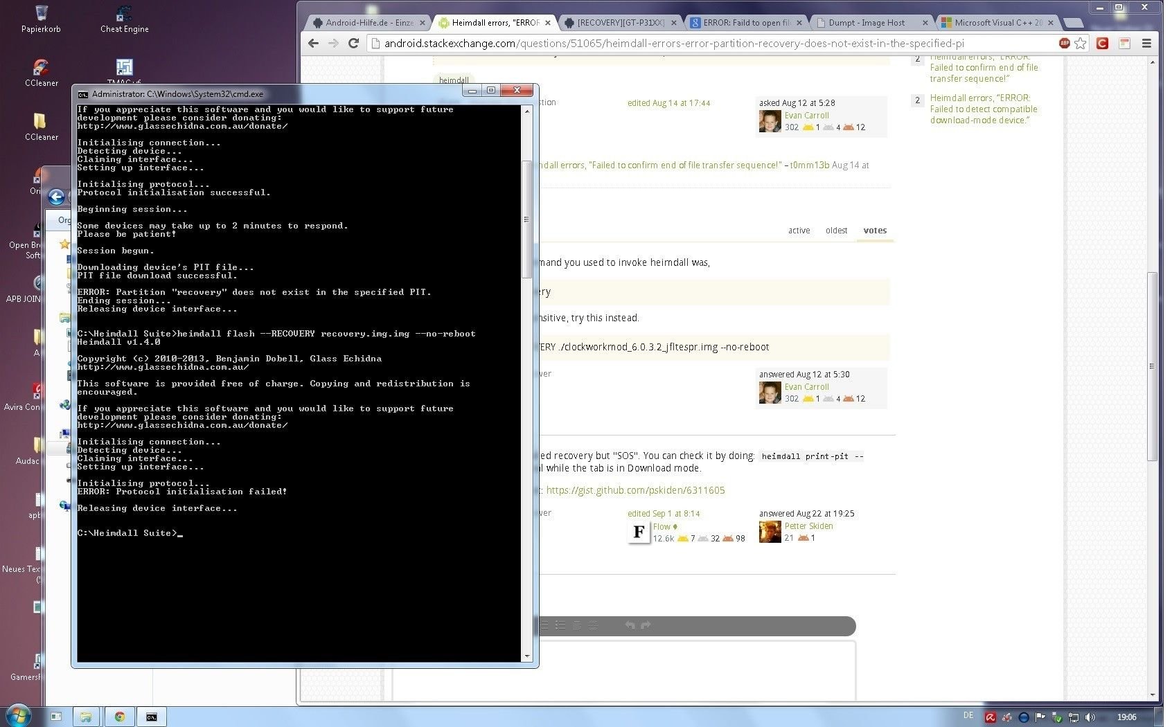This screenshot has width=1172, height=727.
Task: Click the red C extension icon in Chrome
Action: tap(1103, 43)
